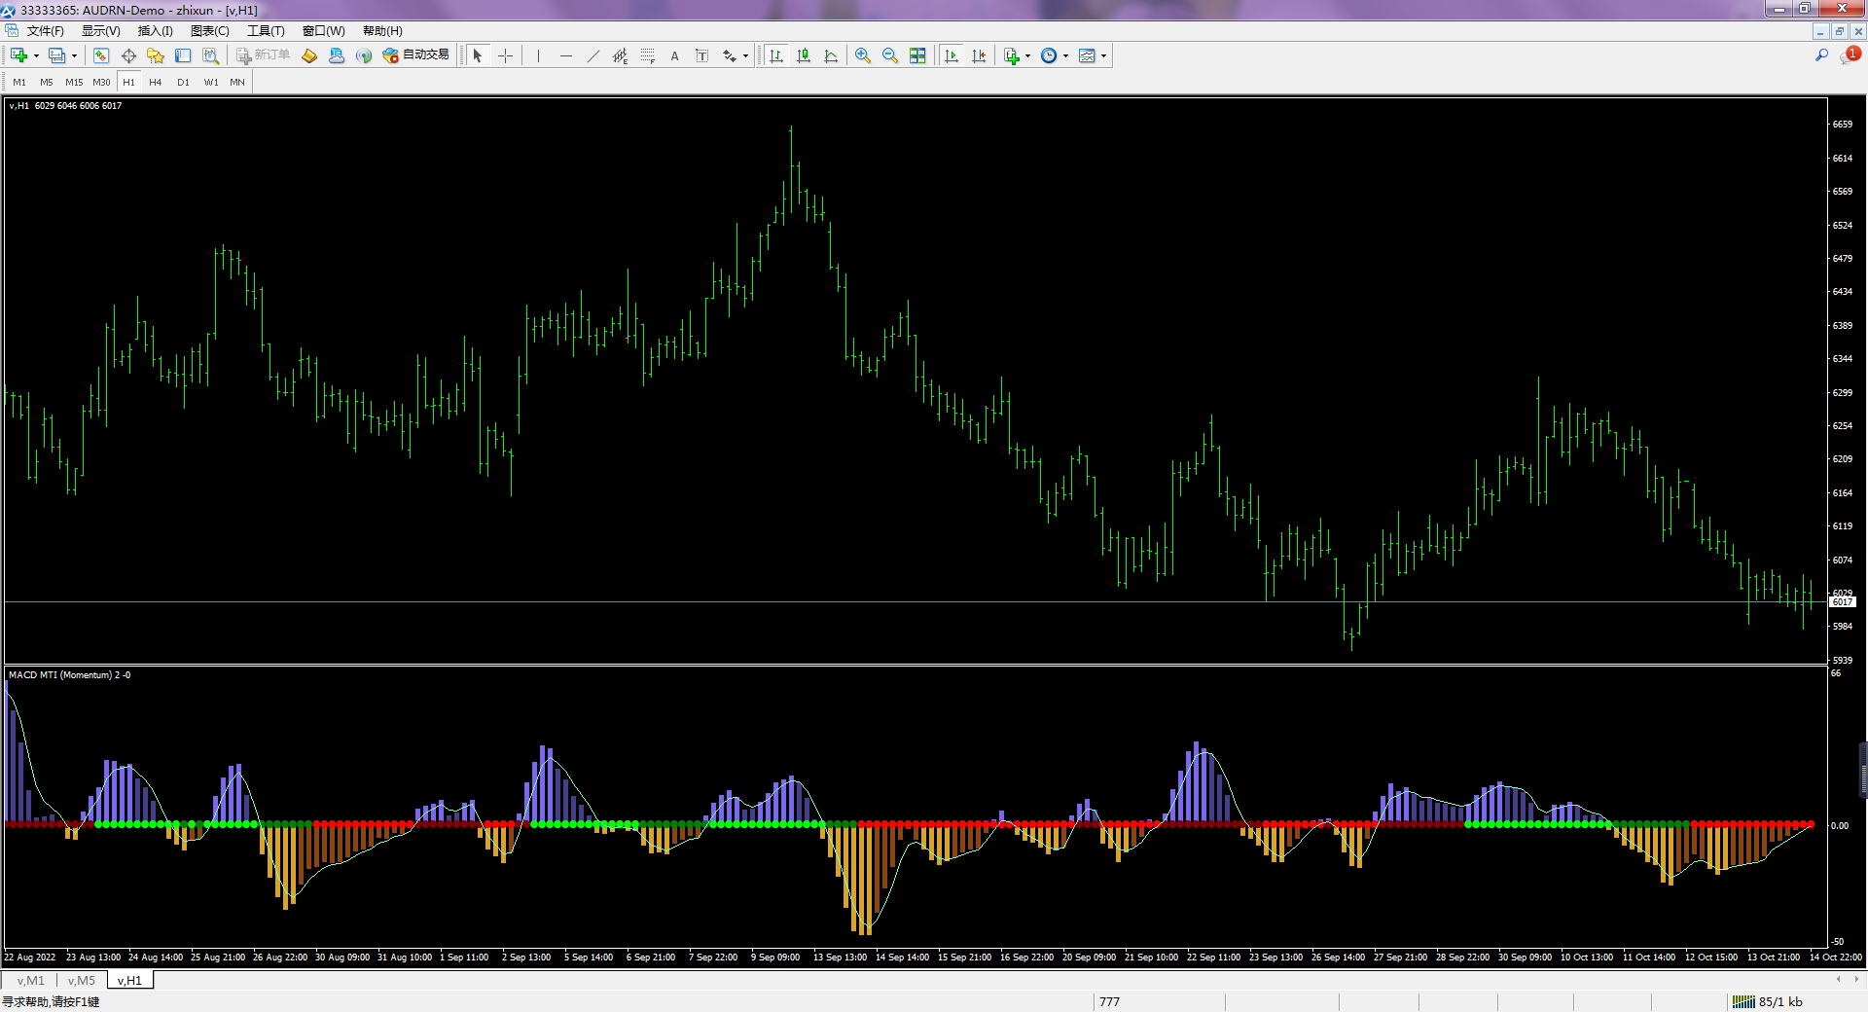Expand the Profiles dropdown arrow

(x=74, y=55)
